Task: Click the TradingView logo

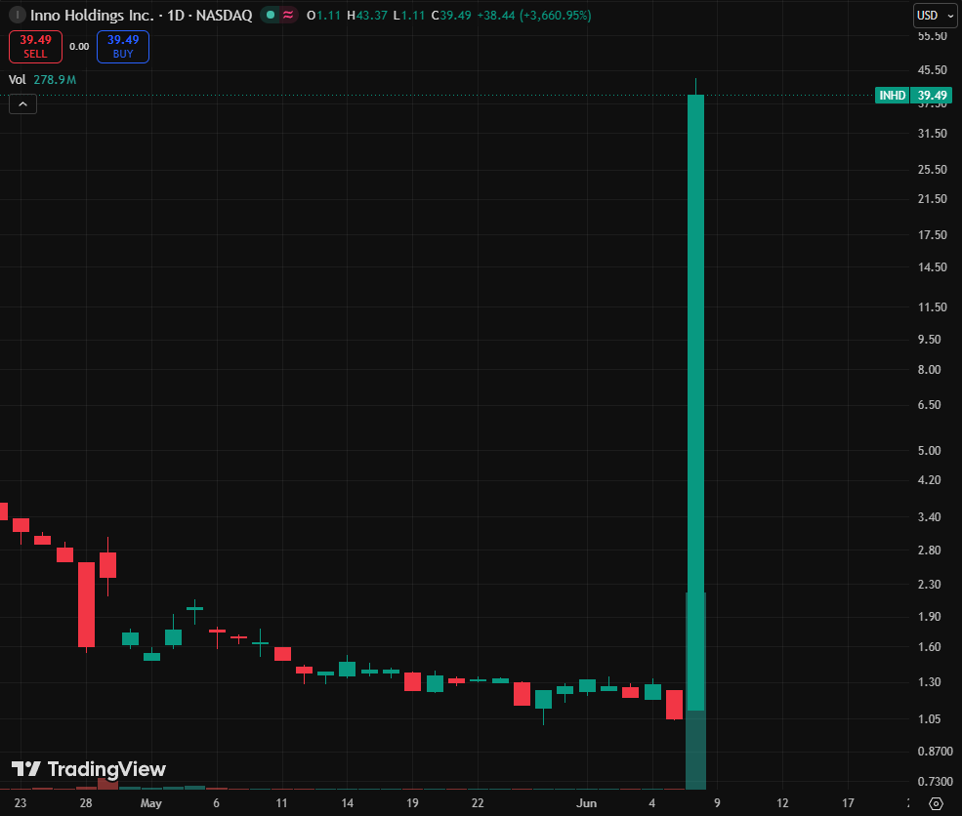Action: coord(89,769)
